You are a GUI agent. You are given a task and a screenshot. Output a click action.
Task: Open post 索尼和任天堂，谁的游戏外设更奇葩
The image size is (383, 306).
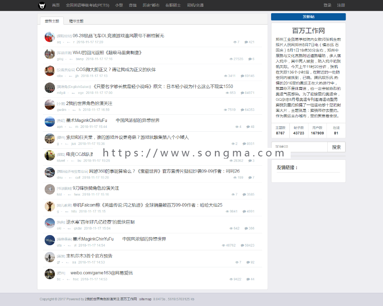[127, 137]
